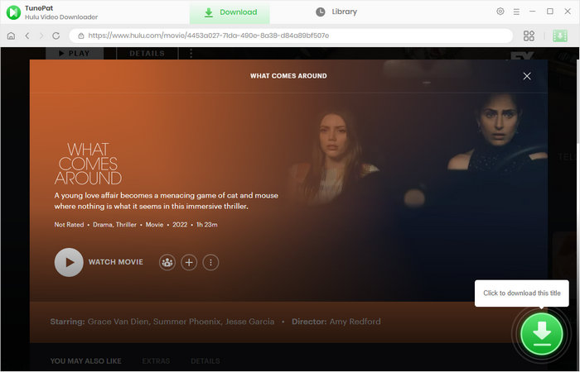Screen dimensions: 580x372
Task: Open the site switcher grid icon
Action: point(529,36)
